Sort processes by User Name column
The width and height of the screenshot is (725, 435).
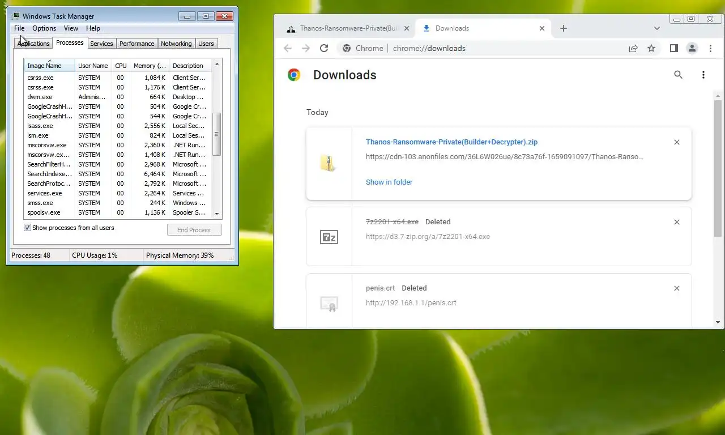(x=93, y=66)
